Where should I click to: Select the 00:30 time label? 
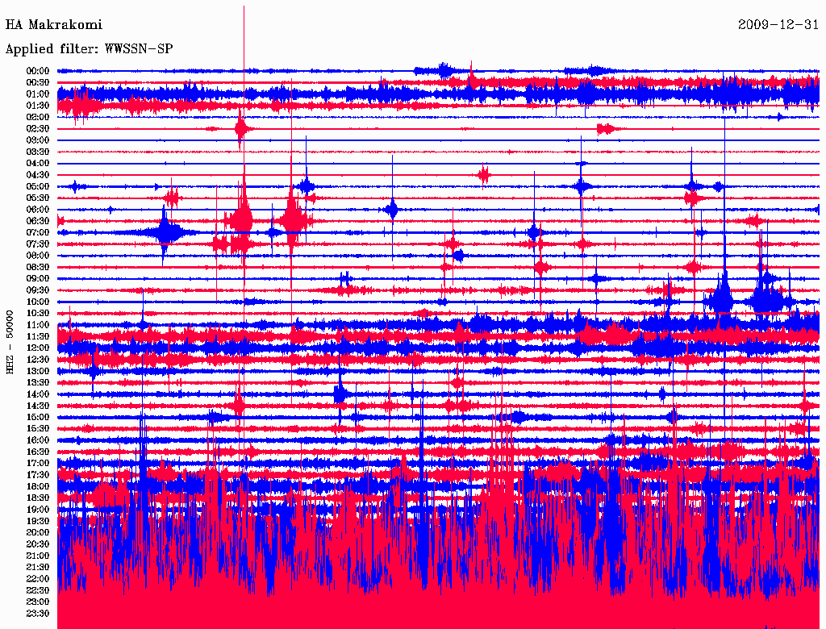coord(38,82)
